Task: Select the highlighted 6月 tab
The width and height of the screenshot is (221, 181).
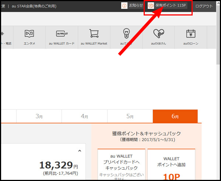Action: coord(175,116)
